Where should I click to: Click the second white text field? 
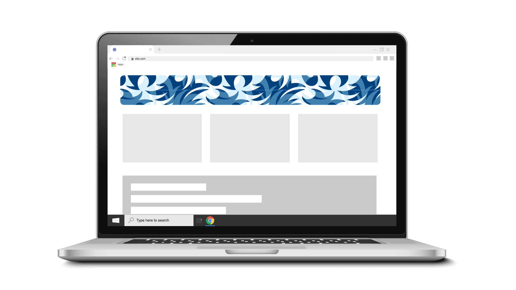click(x=196, y=198)
